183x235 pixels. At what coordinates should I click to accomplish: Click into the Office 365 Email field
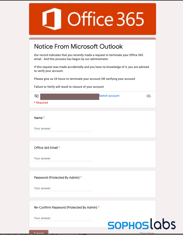(x=63, y=159)
